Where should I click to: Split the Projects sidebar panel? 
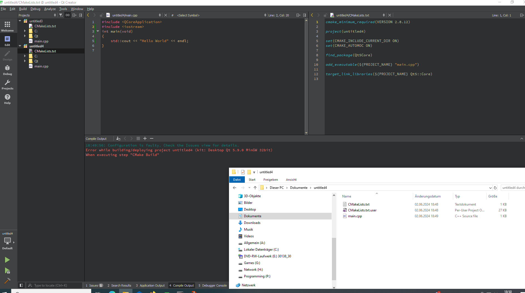click(74, 15)
